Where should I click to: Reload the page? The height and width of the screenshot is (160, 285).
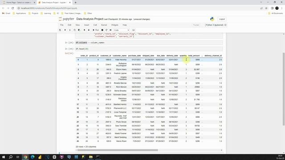coord(13,8)
